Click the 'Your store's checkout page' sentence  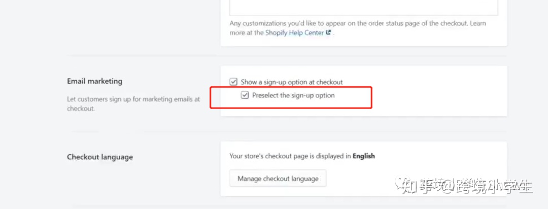(302, 156)
